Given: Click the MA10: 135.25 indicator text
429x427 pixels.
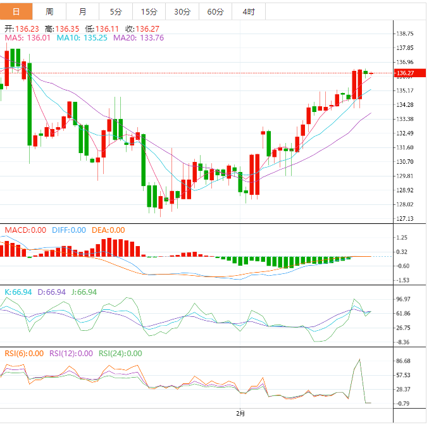Looking at the screenshot, I should [x=82, y=38].
